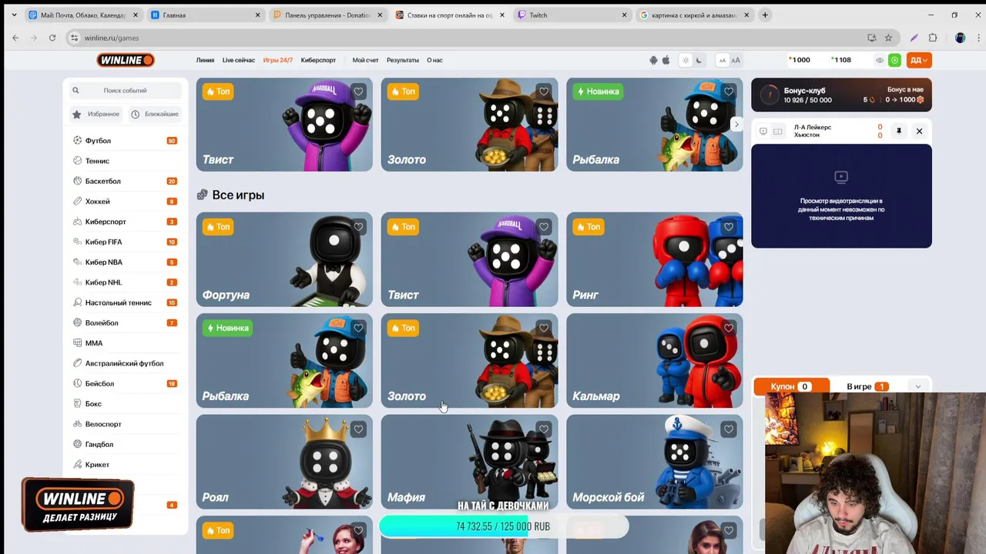This screenshot has width=986, height=554.
Task: Open the Android app download icon
Action: click(x=653, y=60)
